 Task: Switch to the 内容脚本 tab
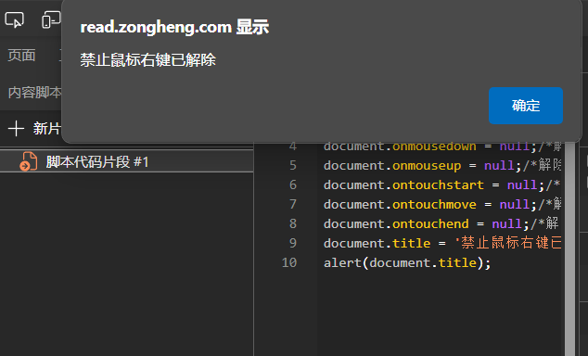click(x=34, y=93)
